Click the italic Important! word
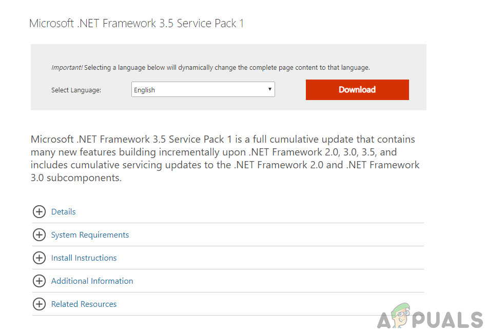 (67, 68)
